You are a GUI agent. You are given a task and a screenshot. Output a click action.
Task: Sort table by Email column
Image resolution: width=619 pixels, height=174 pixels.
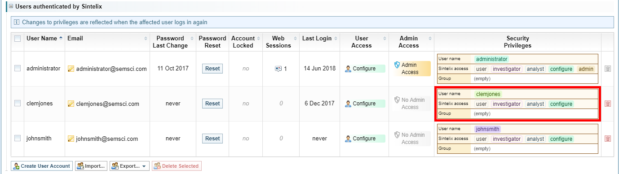pos(107,39)
